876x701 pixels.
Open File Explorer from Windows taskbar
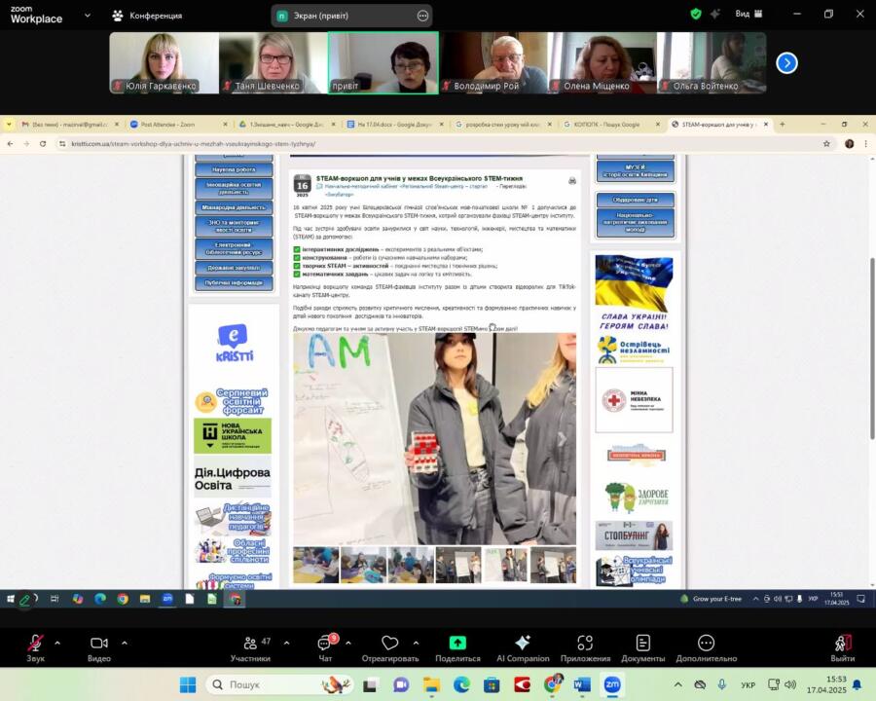pos(431,684)
